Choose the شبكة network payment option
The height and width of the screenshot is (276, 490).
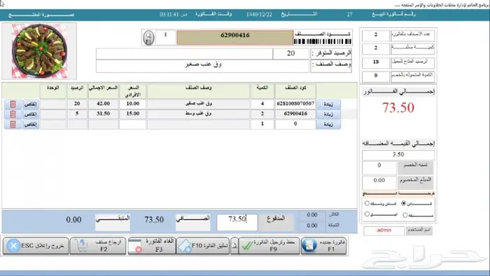[405, 215]
